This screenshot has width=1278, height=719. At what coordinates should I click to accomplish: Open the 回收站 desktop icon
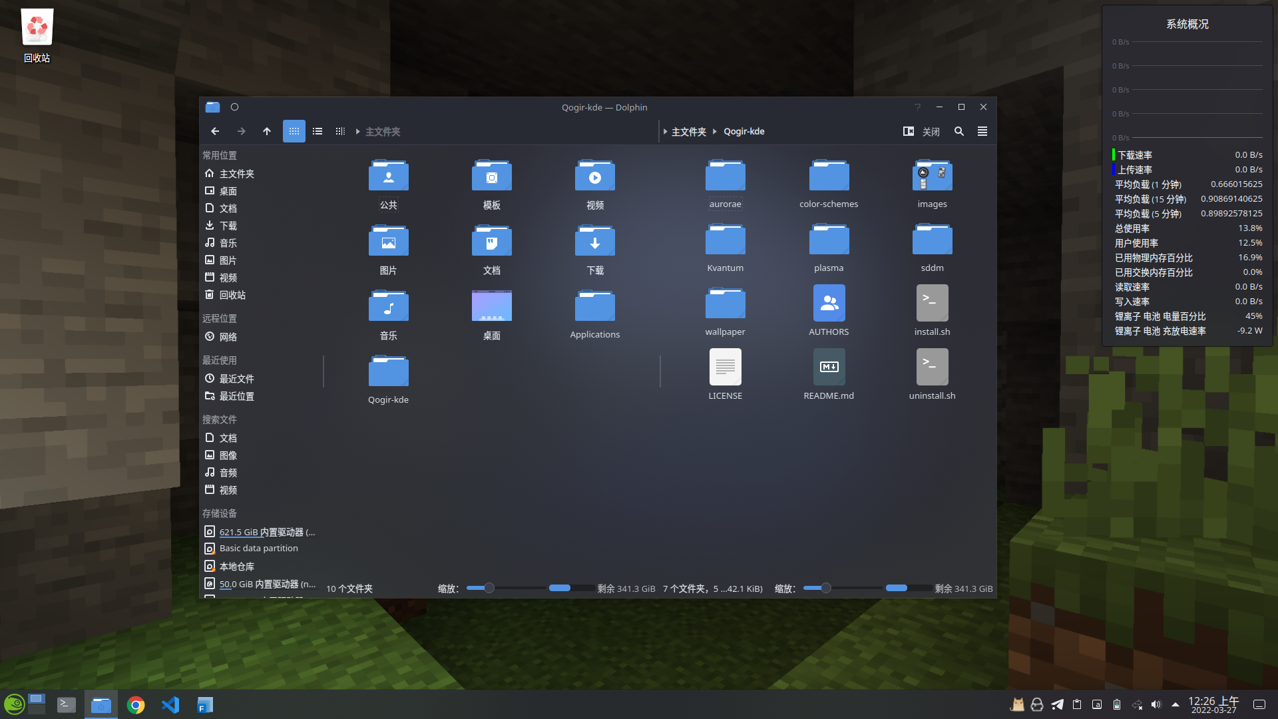[37, 36]
